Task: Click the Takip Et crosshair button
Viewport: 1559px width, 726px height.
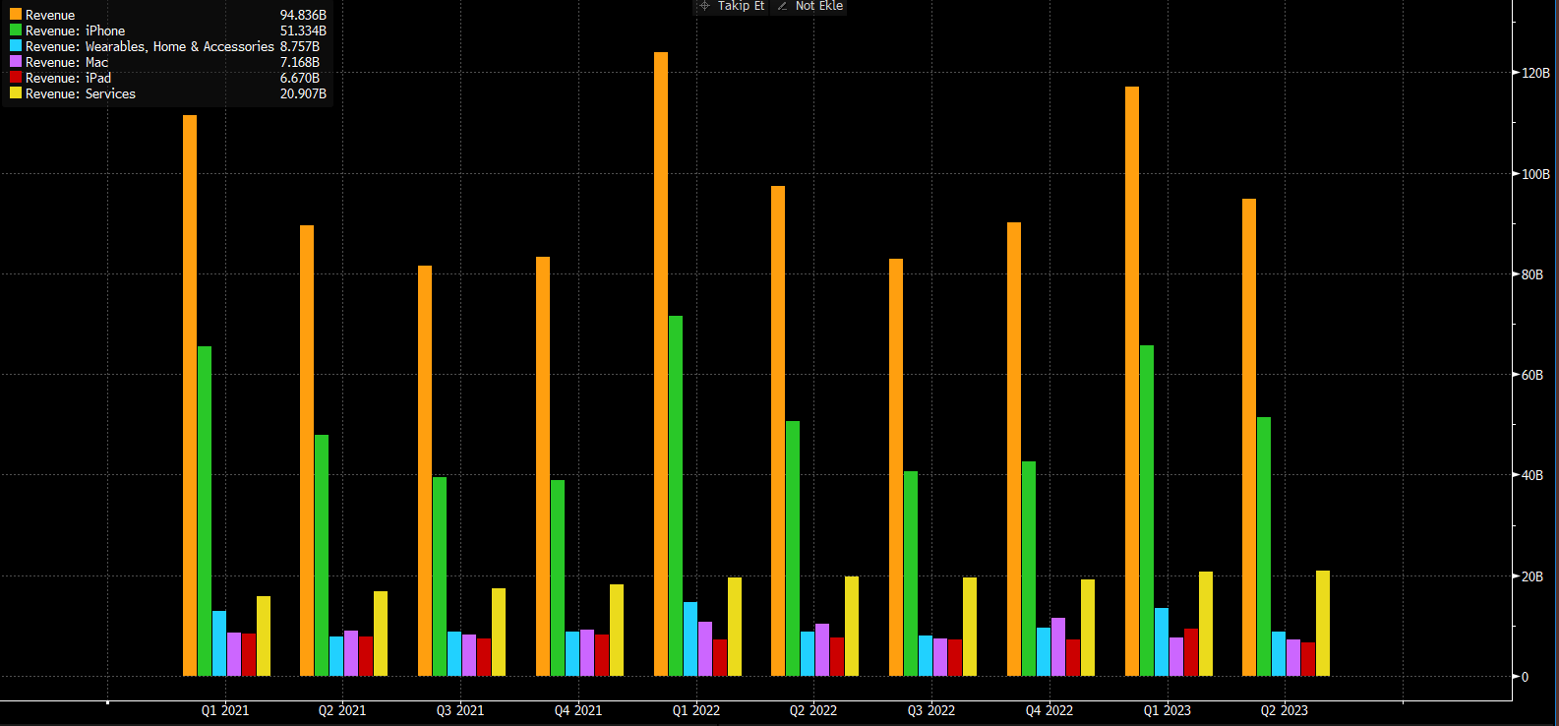Action: click(731, 6)
